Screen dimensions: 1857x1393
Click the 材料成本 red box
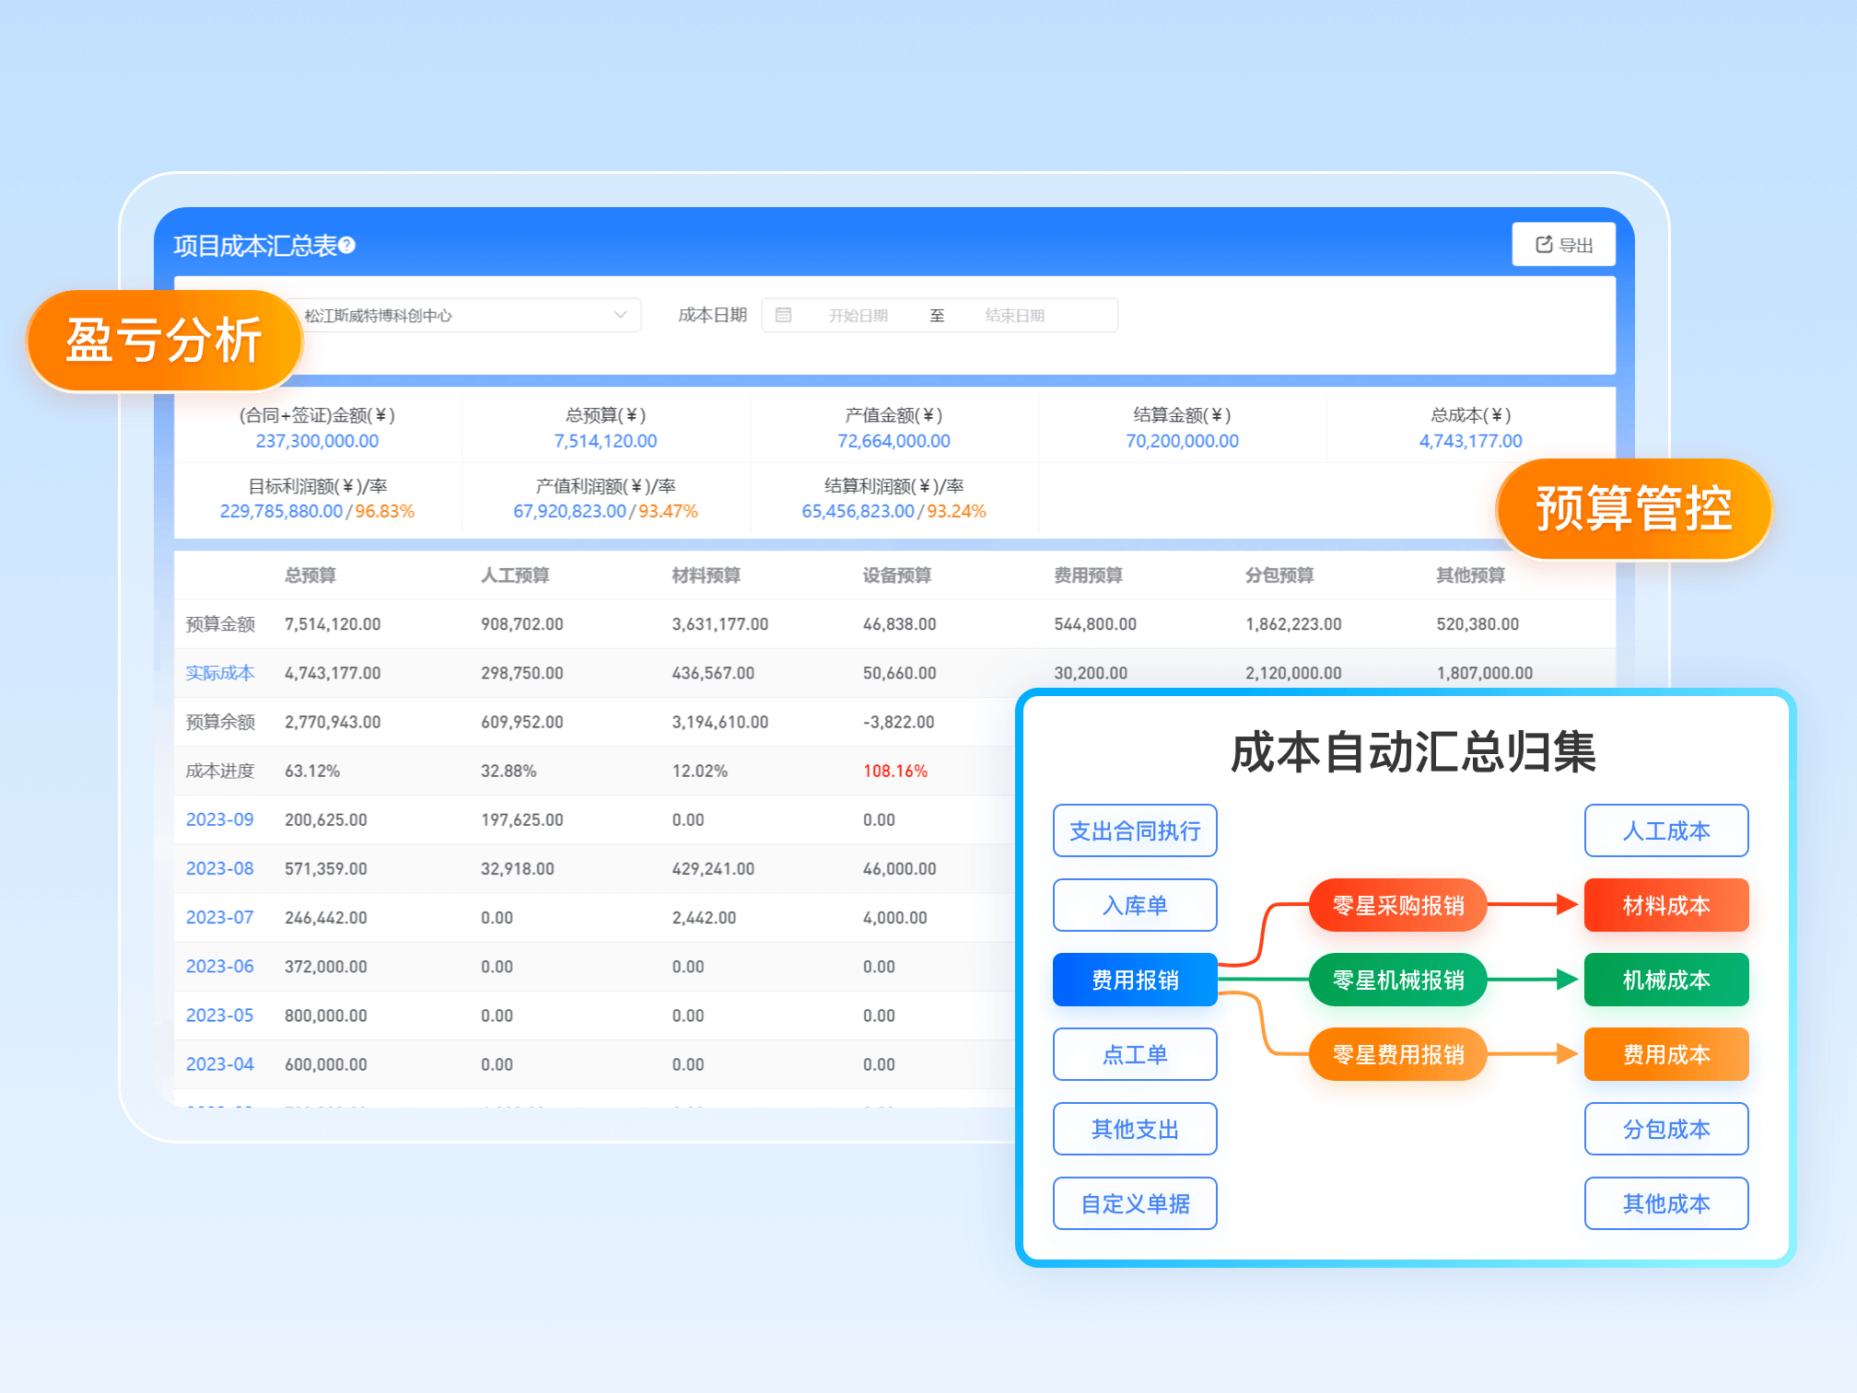click(1665, 905)
